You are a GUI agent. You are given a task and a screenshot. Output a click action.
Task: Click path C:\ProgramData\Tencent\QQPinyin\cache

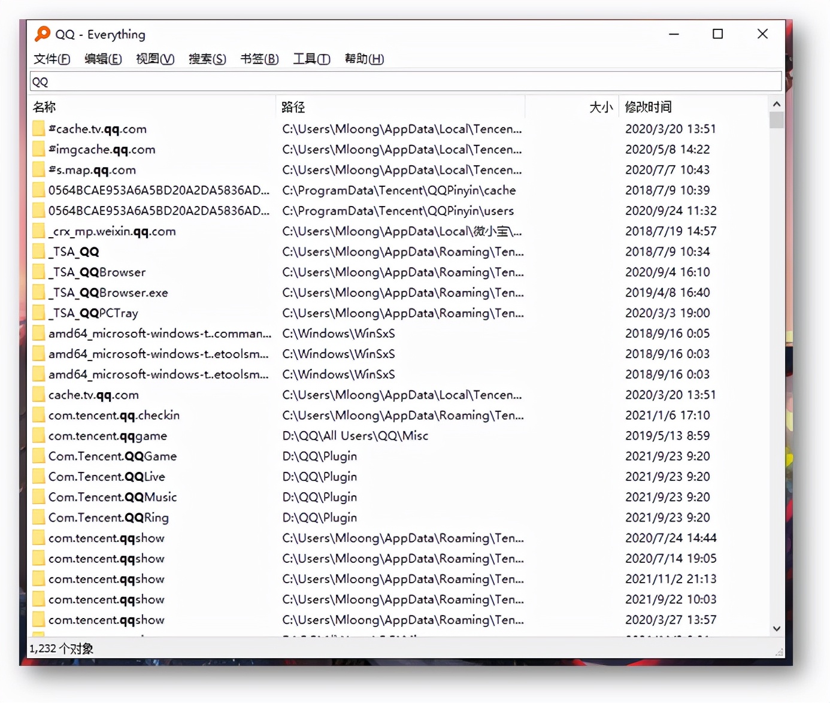click(399, 190)
